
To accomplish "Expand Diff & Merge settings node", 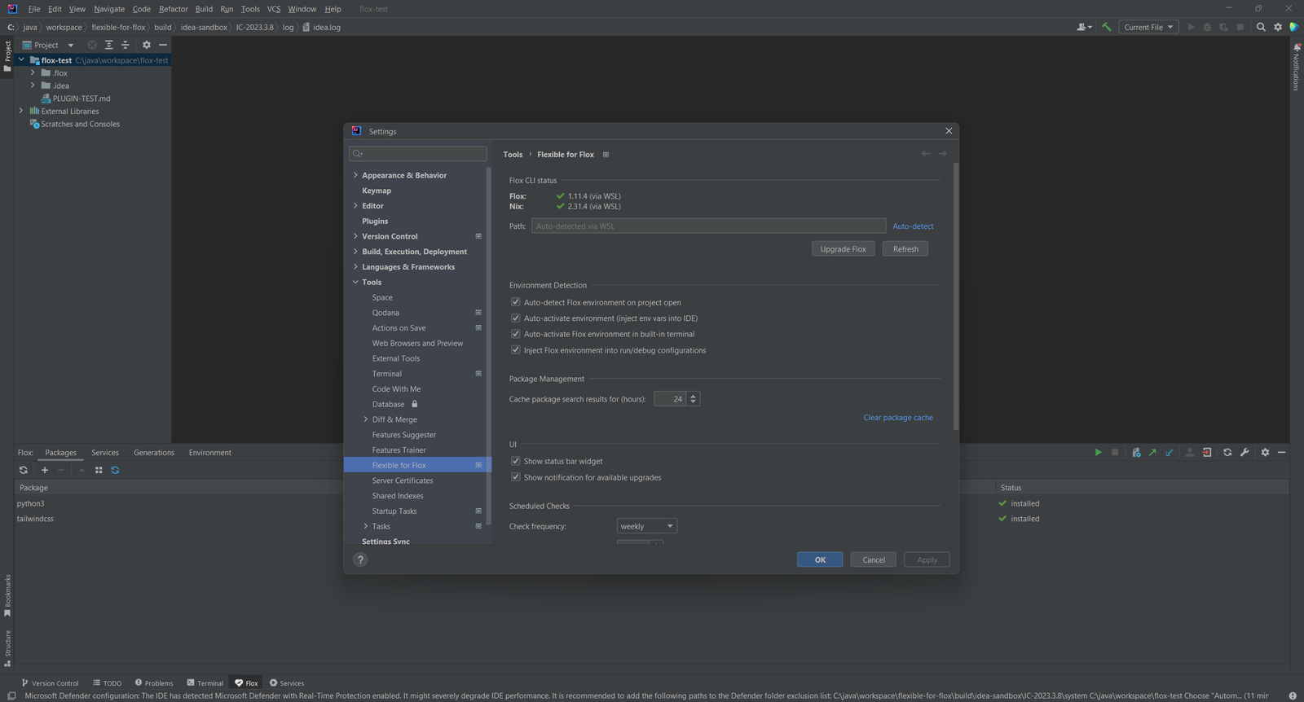I will pos(366,419).
